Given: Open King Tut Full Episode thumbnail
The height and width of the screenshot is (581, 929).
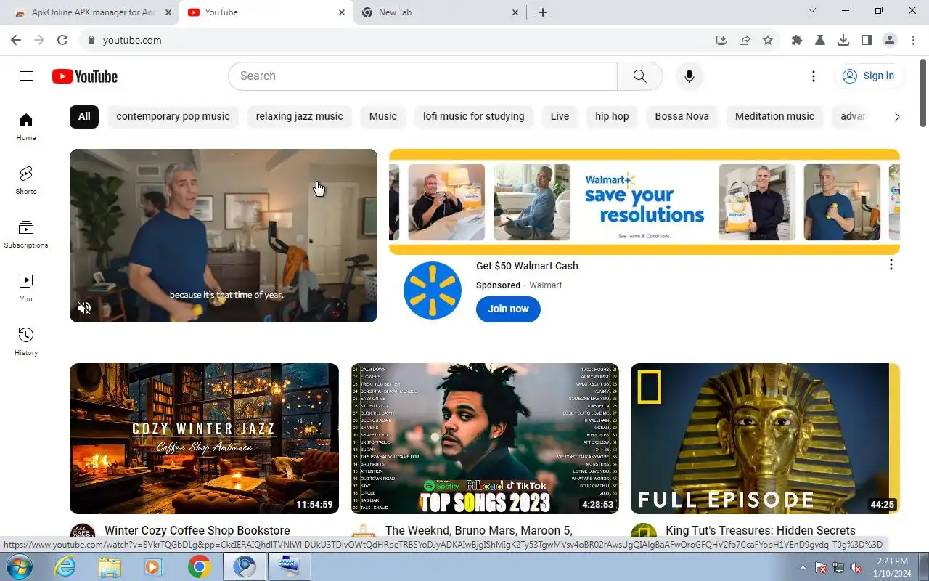Looking at the screenshot, I should [765, 439].
